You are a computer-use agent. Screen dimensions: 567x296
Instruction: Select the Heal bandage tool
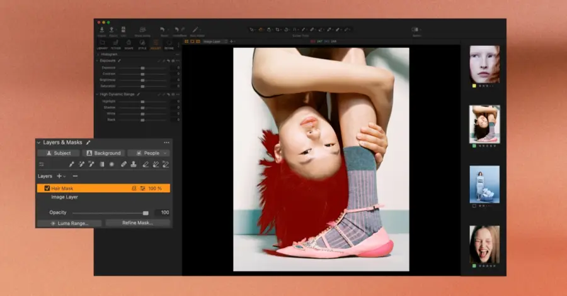(123, 165)
